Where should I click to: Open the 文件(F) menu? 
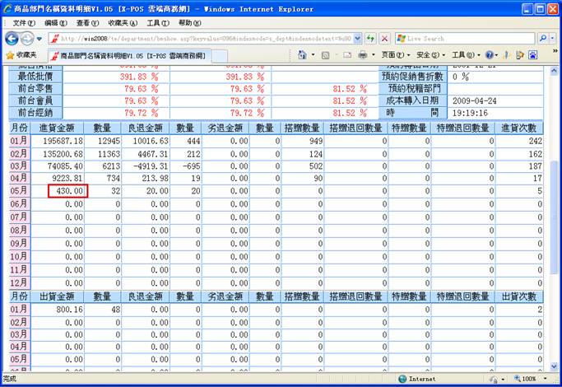(24, 23)
